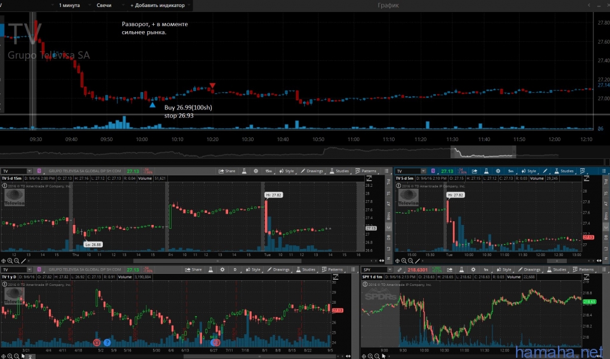The image size is (610, 359).
Task: Click purple link icon in TV 5m chart
Action: click(433, 171)
